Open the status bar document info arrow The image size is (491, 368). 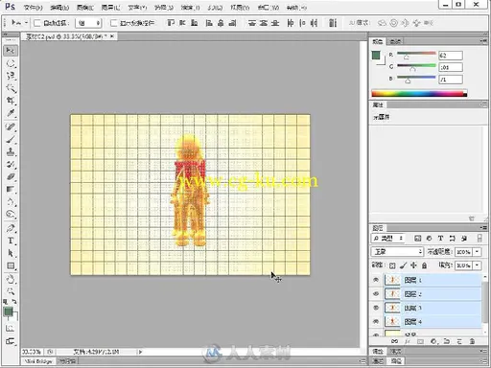coord(140,352)
